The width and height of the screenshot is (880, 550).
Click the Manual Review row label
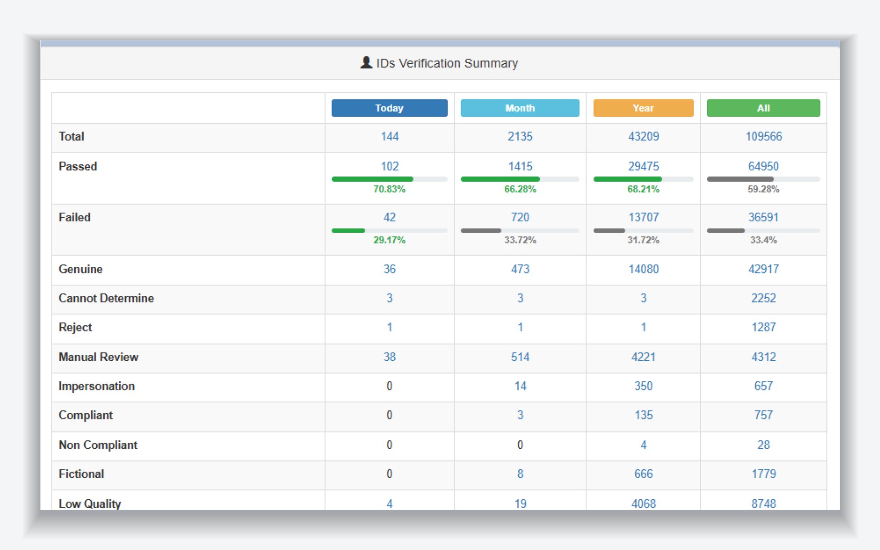click(x=99, y=357)
